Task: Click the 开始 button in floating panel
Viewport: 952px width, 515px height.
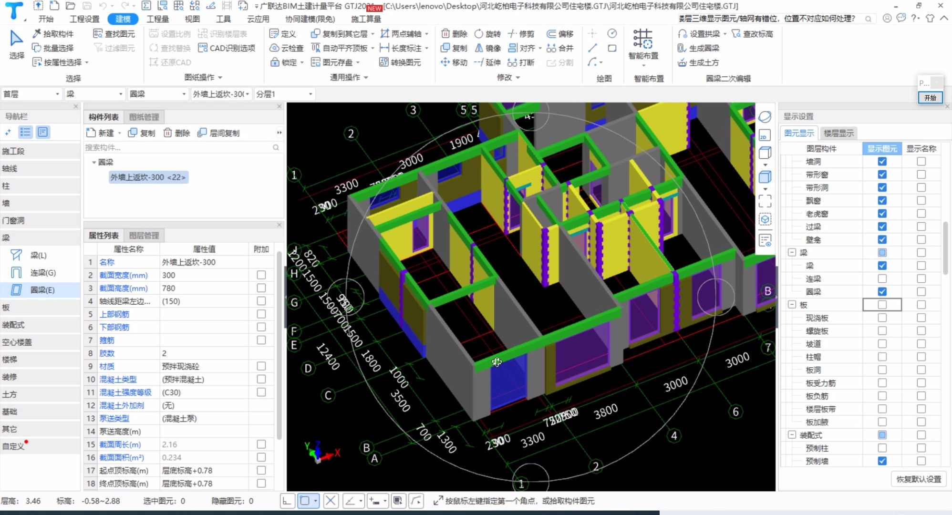Action: point(930,97)
